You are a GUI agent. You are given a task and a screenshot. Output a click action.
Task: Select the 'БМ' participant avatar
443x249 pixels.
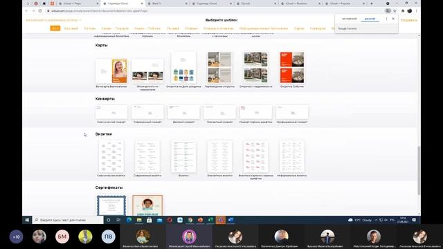coord(62,237)
